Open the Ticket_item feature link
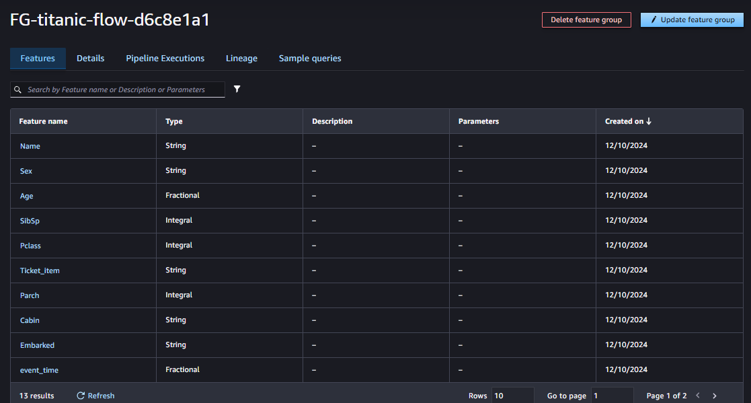The image size is (751, 403). click(x=40, y=270)
